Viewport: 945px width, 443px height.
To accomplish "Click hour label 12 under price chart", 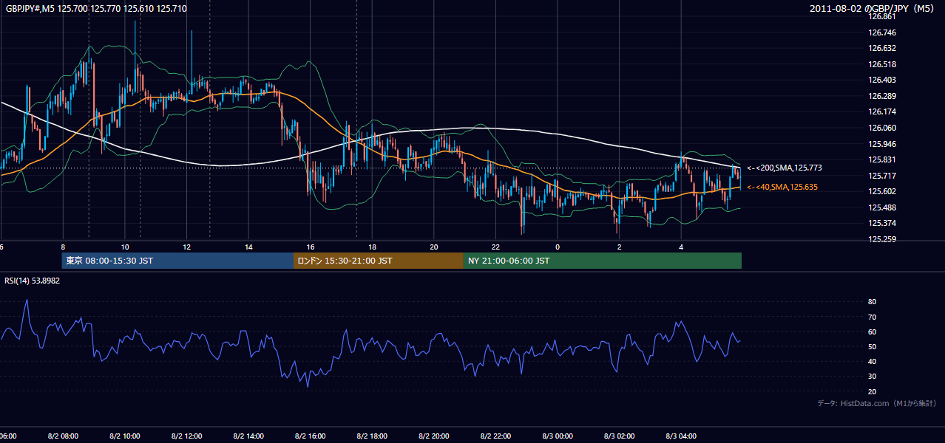I will click(187, 247).
